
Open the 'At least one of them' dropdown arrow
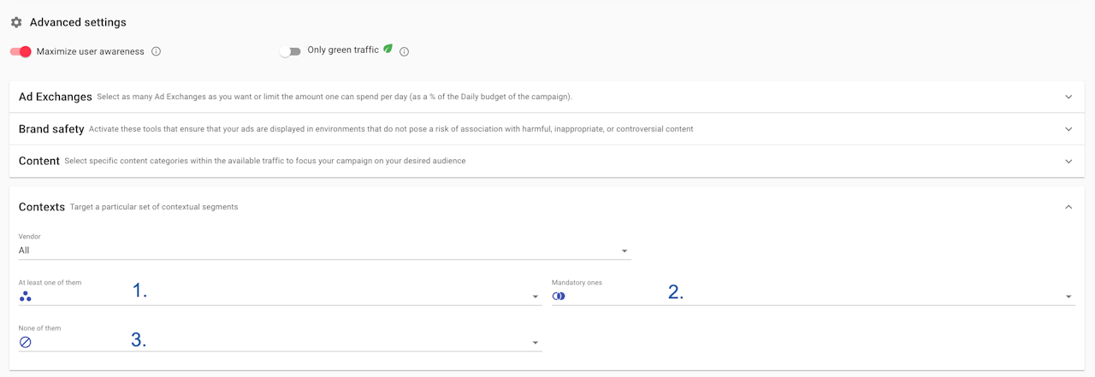(x=536, y=297)
